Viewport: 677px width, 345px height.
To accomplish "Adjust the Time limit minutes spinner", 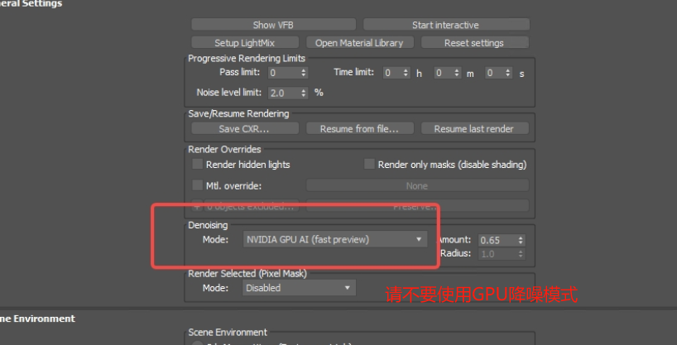I will click(x=456, y=73).
